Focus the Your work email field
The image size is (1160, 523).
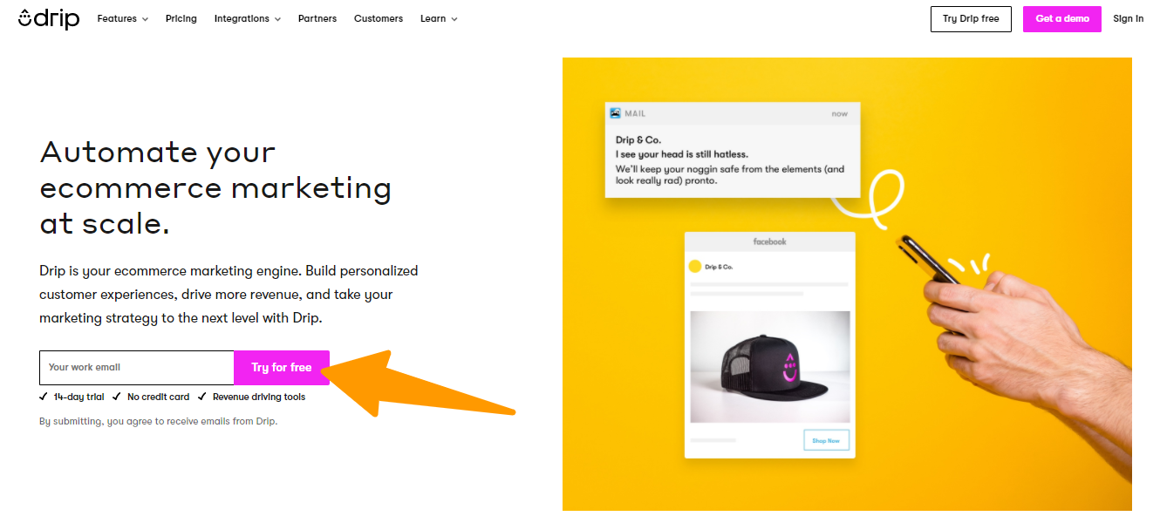[x=137, y=368]
